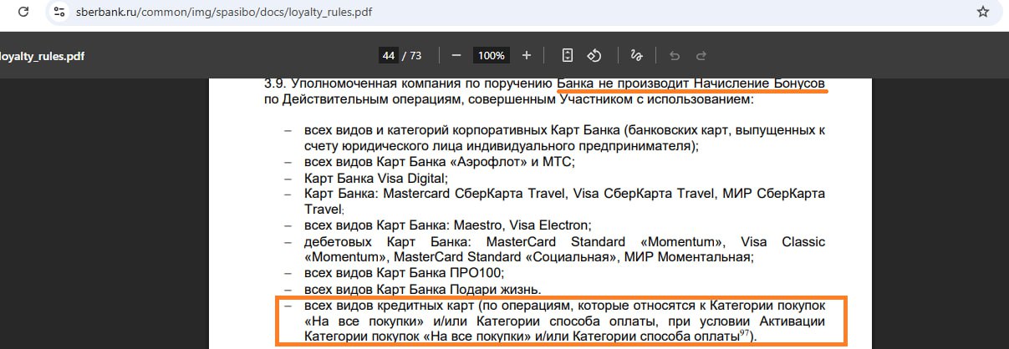Click the redo arrow in PDF toolbar

point(701,55)
